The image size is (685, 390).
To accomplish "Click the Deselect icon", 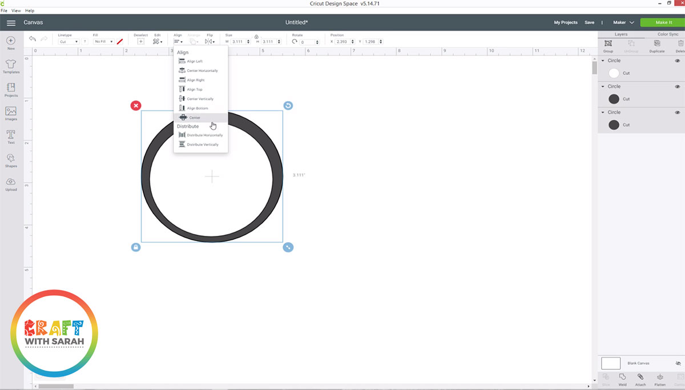I will point(140,42).
